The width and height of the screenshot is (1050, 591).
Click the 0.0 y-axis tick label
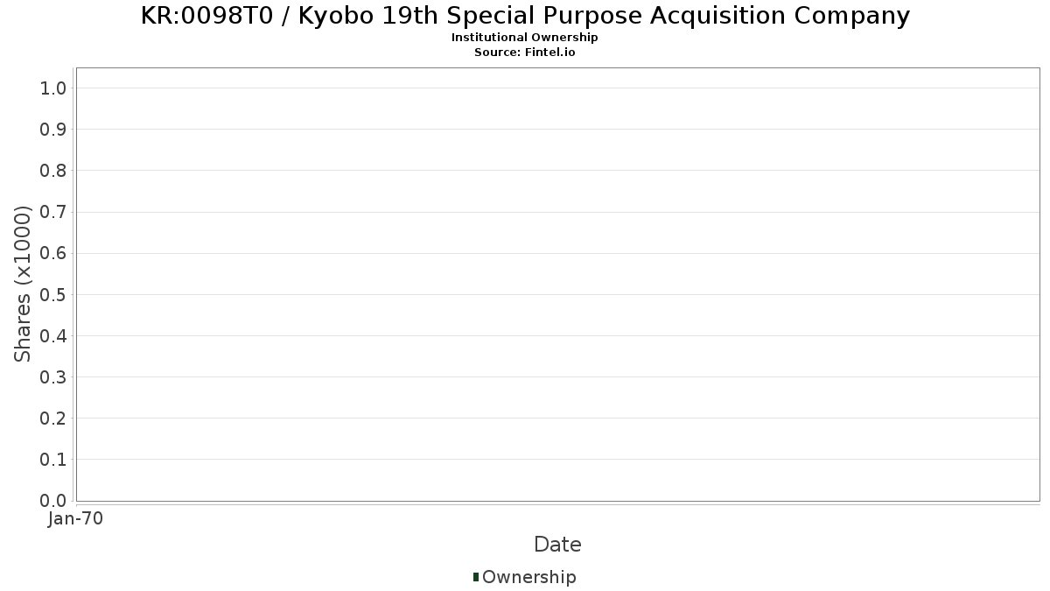click(x=53, y=500)
